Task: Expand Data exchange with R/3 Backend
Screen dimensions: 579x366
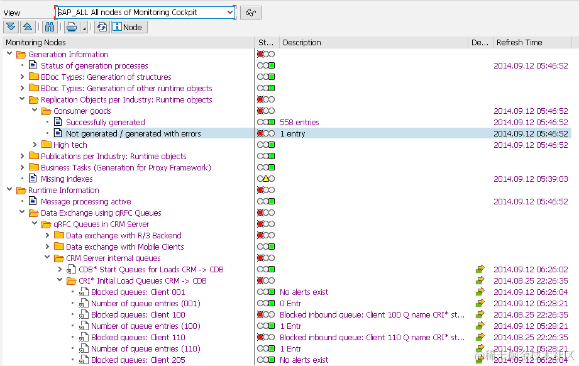Action: [x=47, y=235]
